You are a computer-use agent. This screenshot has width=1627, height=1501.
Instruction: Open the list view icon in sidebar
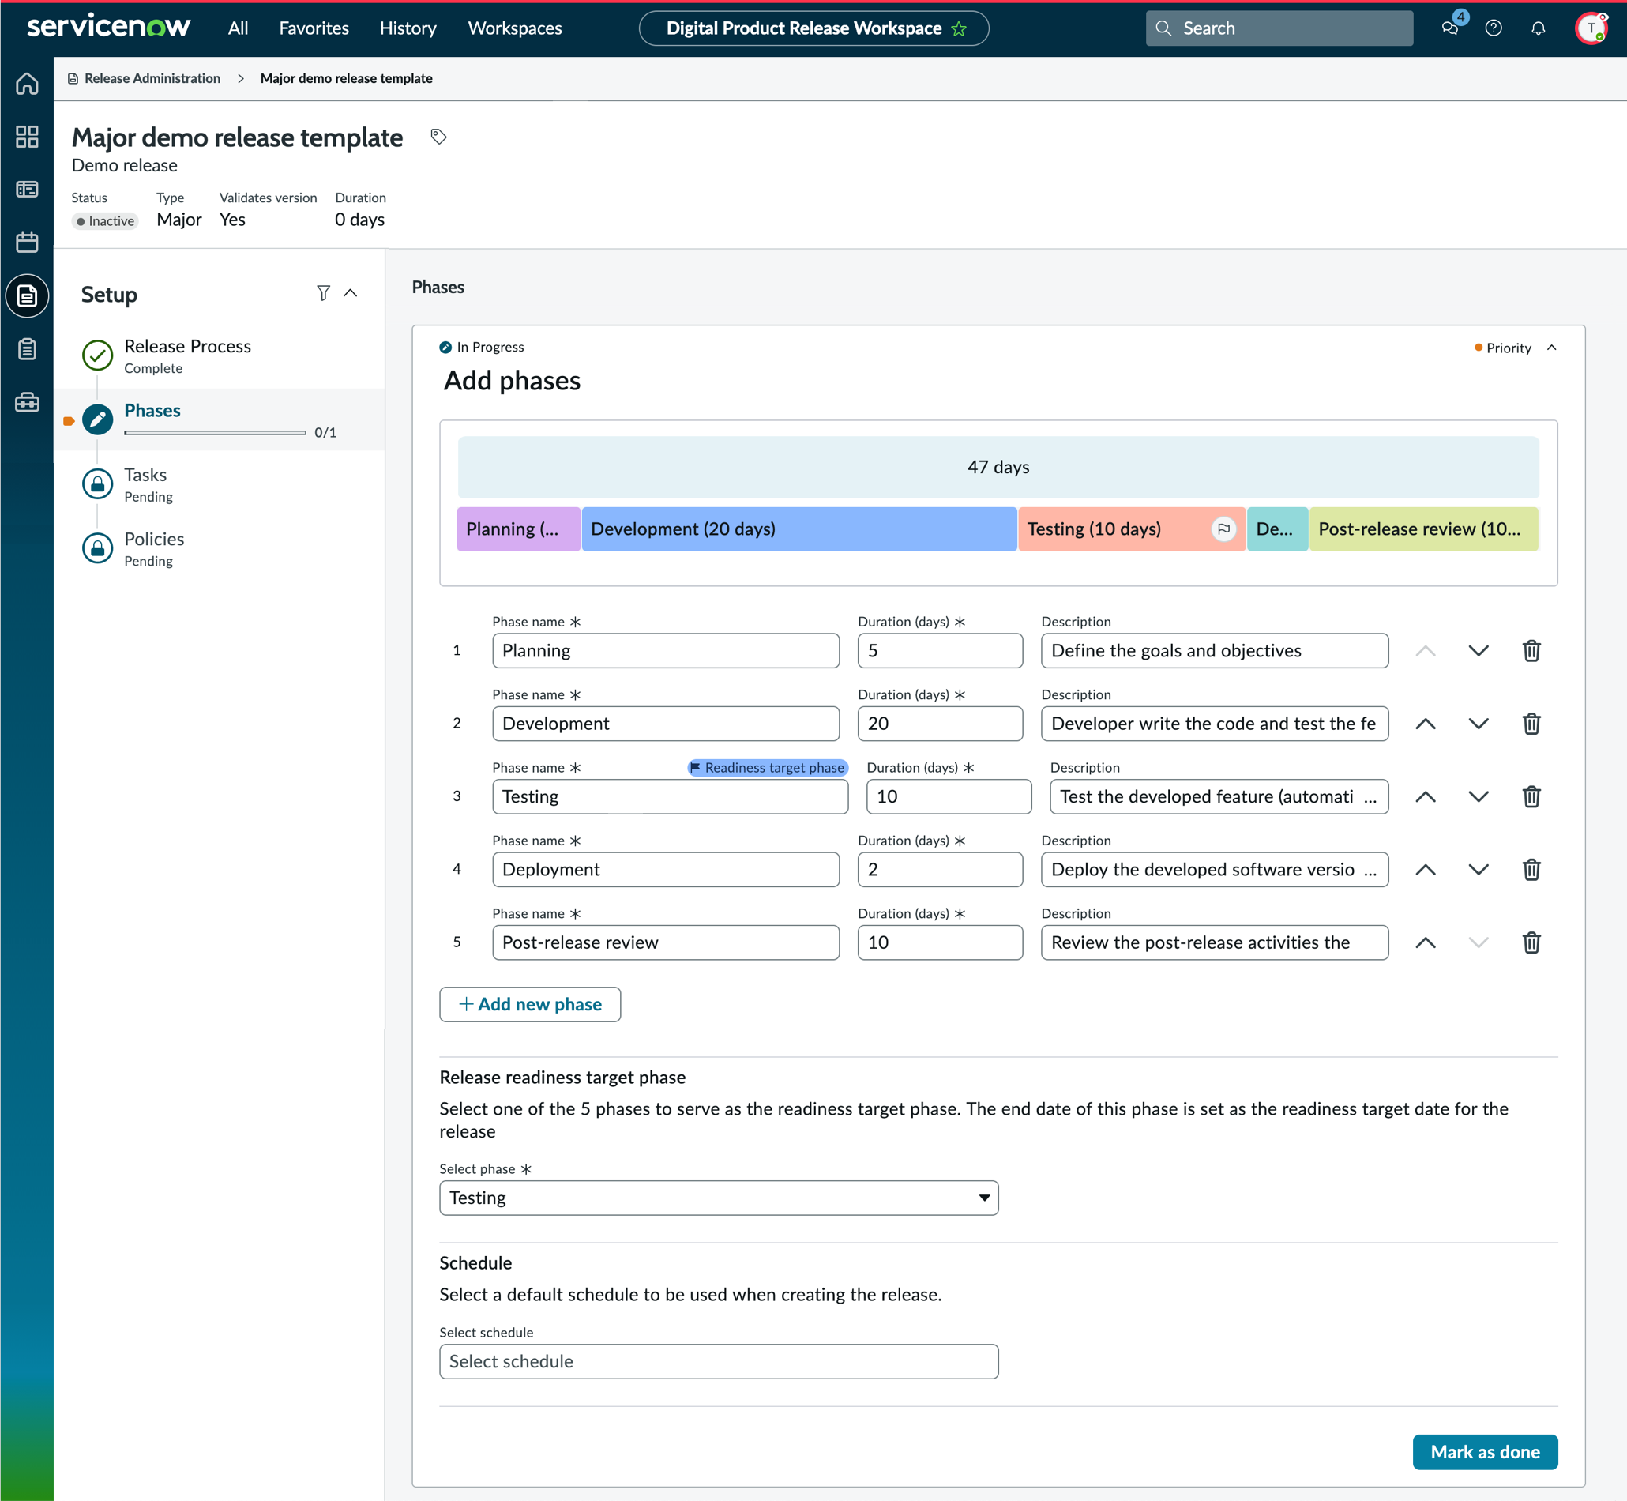[x=27, y=190]
